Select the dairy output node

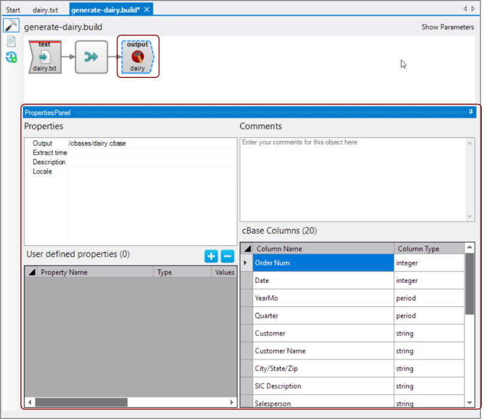[x=137, y=57]
